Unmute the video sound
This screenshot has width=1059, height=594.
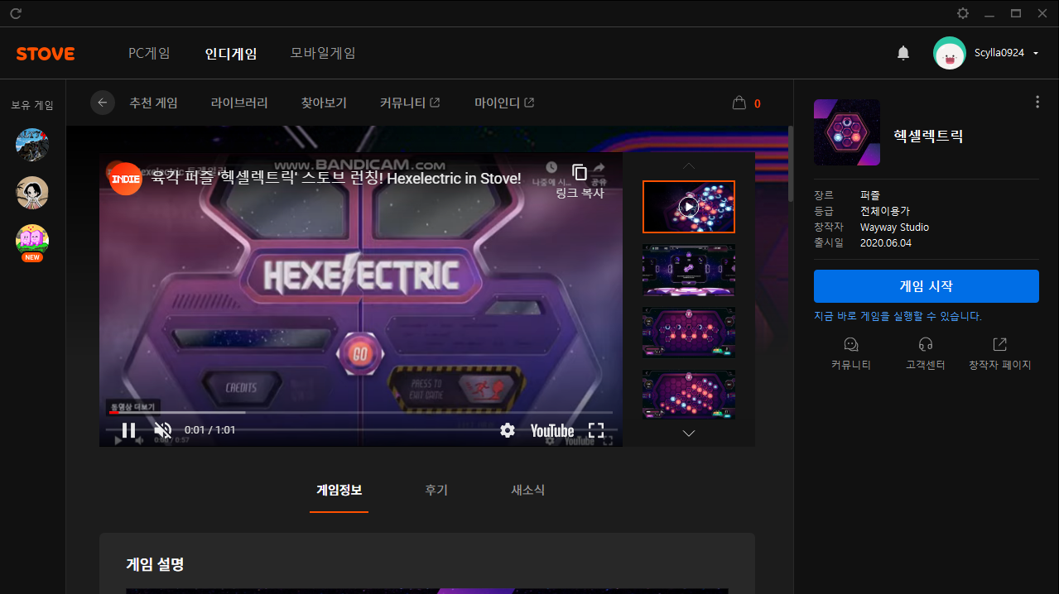163,430
